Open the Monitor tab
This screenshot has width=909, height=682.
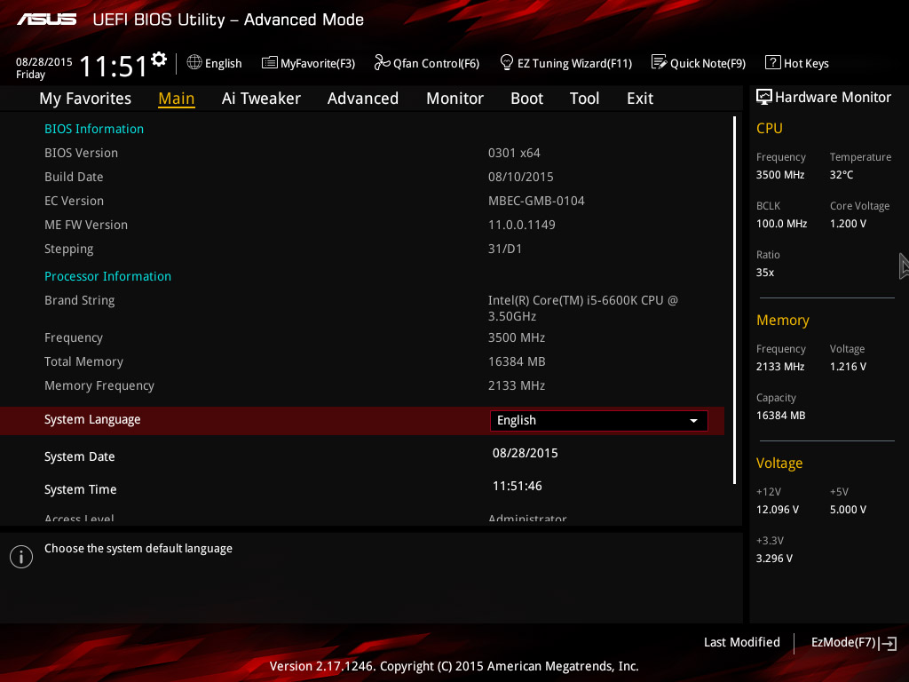[455, 99]
